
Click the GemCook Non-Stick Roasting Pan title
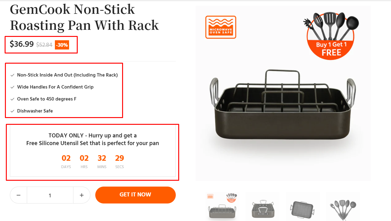(84, 18)
